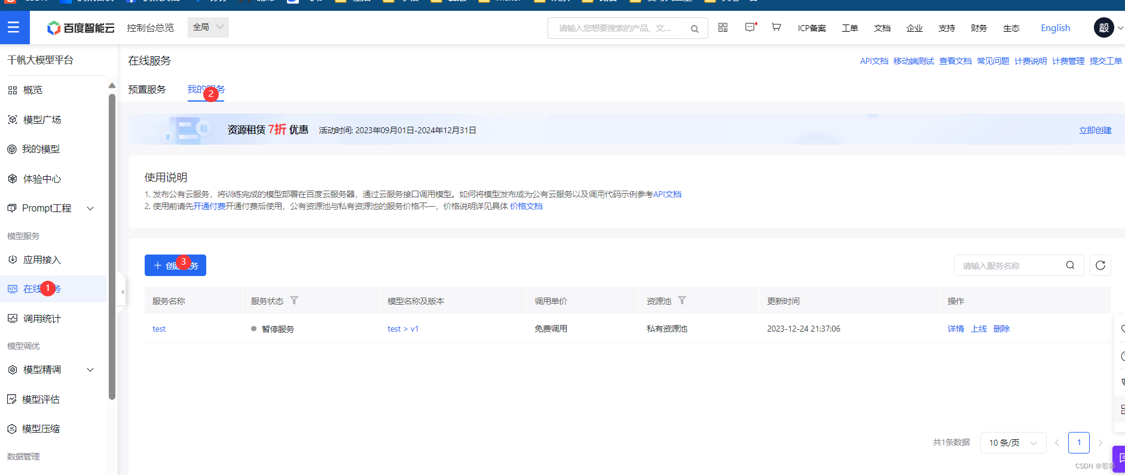Click the magnifier icon in the service name search

[1070, 265]
